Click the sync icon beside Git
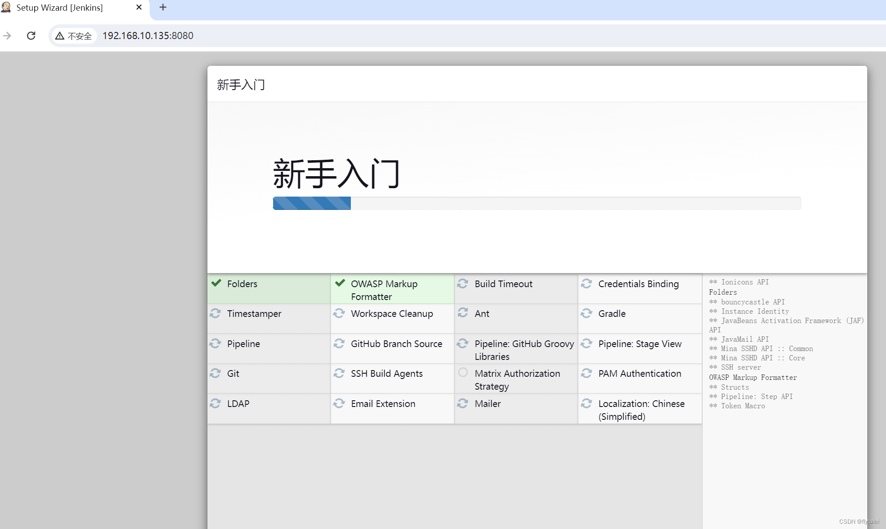The height and width of the screenshot is (529, 886). (x=215, y=373)
